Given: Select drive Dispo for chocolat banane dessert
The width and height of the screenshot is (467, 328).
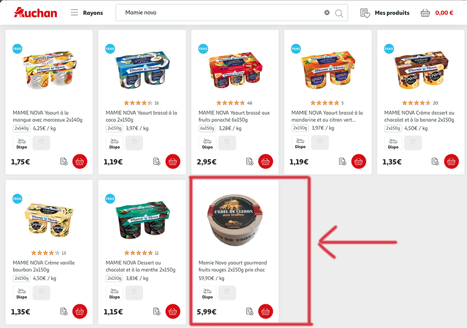Looking at the screenshot, I should [393, 143].
